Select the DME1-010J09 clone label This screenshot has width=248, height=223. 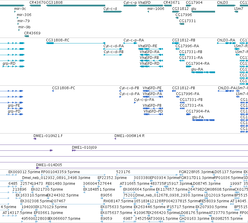(x=84, y=148)
